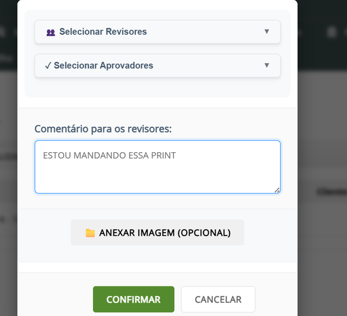Viewport: 347px width, 316px height.
Task: Expand the Selecionar Aprovadores arrow
Action: click(267, 65)
